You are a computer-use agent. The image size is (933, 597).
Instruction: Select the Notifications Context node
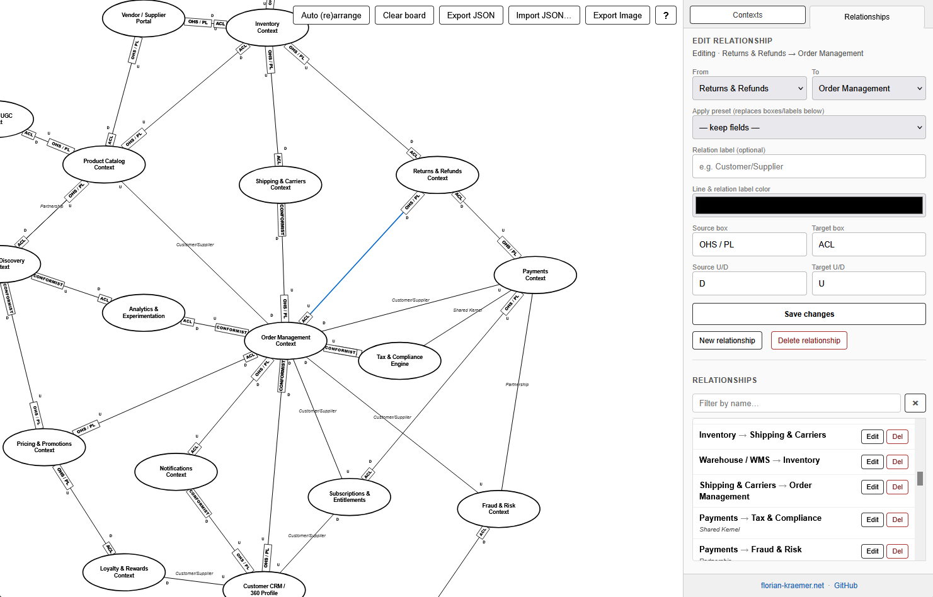176,472
